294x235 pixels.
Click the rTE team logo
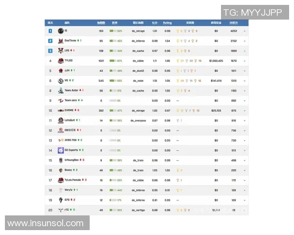click(x=61, y=210)
